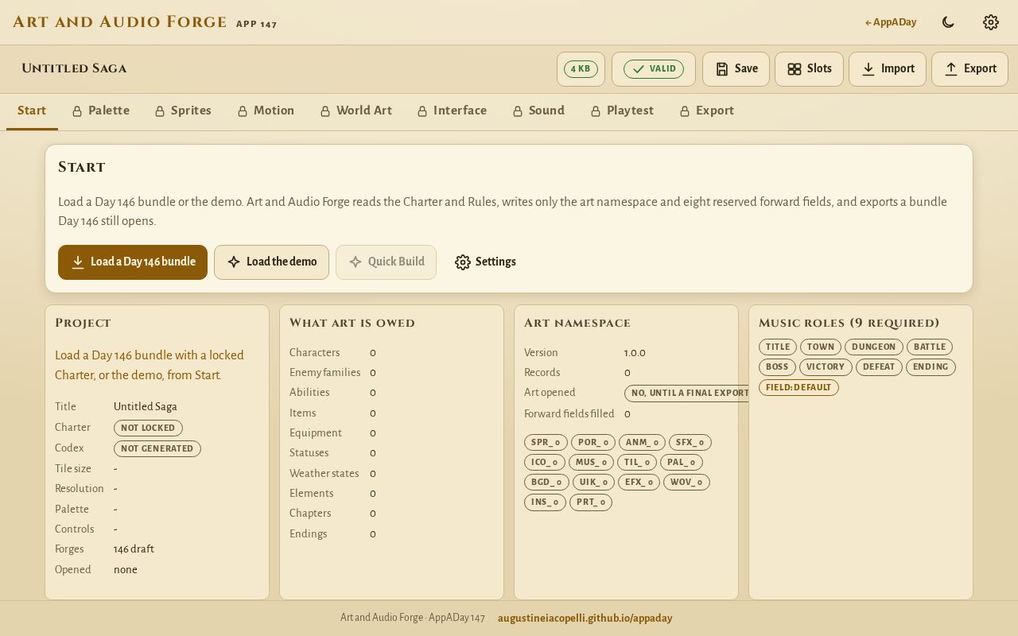Click Load the demo button

tap(271, 262)
